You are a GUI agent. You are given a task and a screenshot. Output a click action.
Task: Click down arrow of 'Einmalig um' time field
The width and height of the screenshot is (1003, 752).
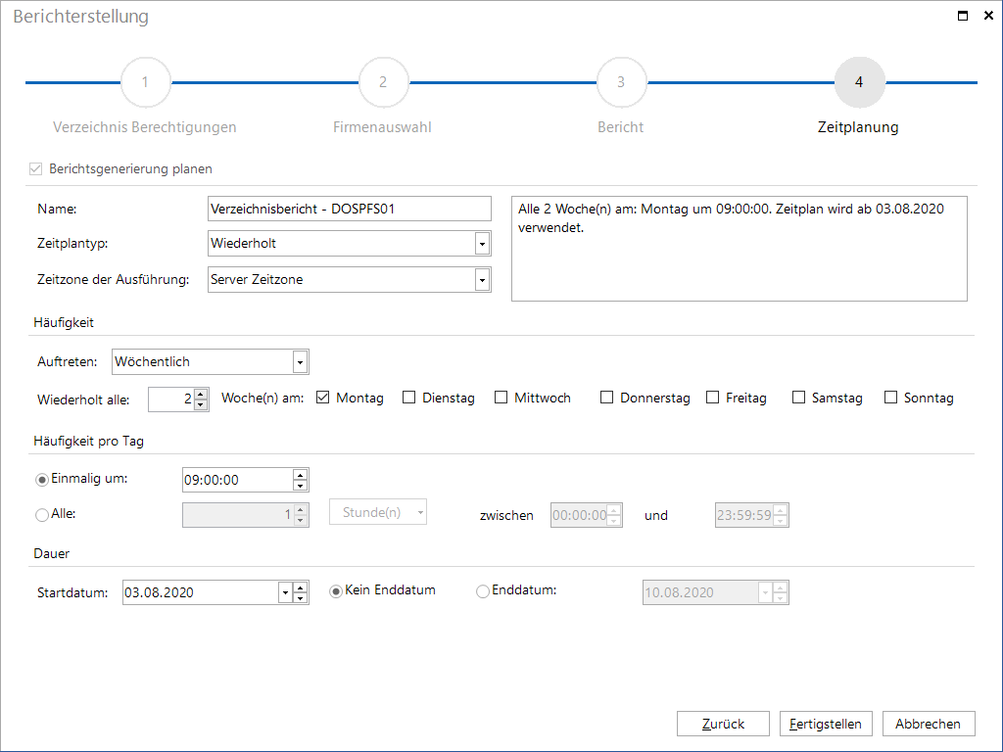300,486
